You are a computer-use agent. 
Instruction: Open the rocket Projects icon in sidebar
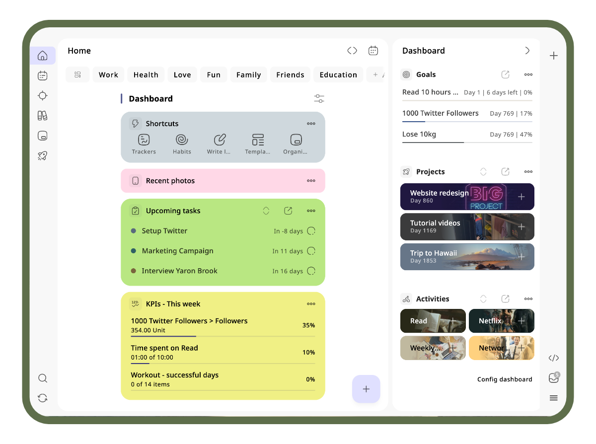tap(42, 155)
